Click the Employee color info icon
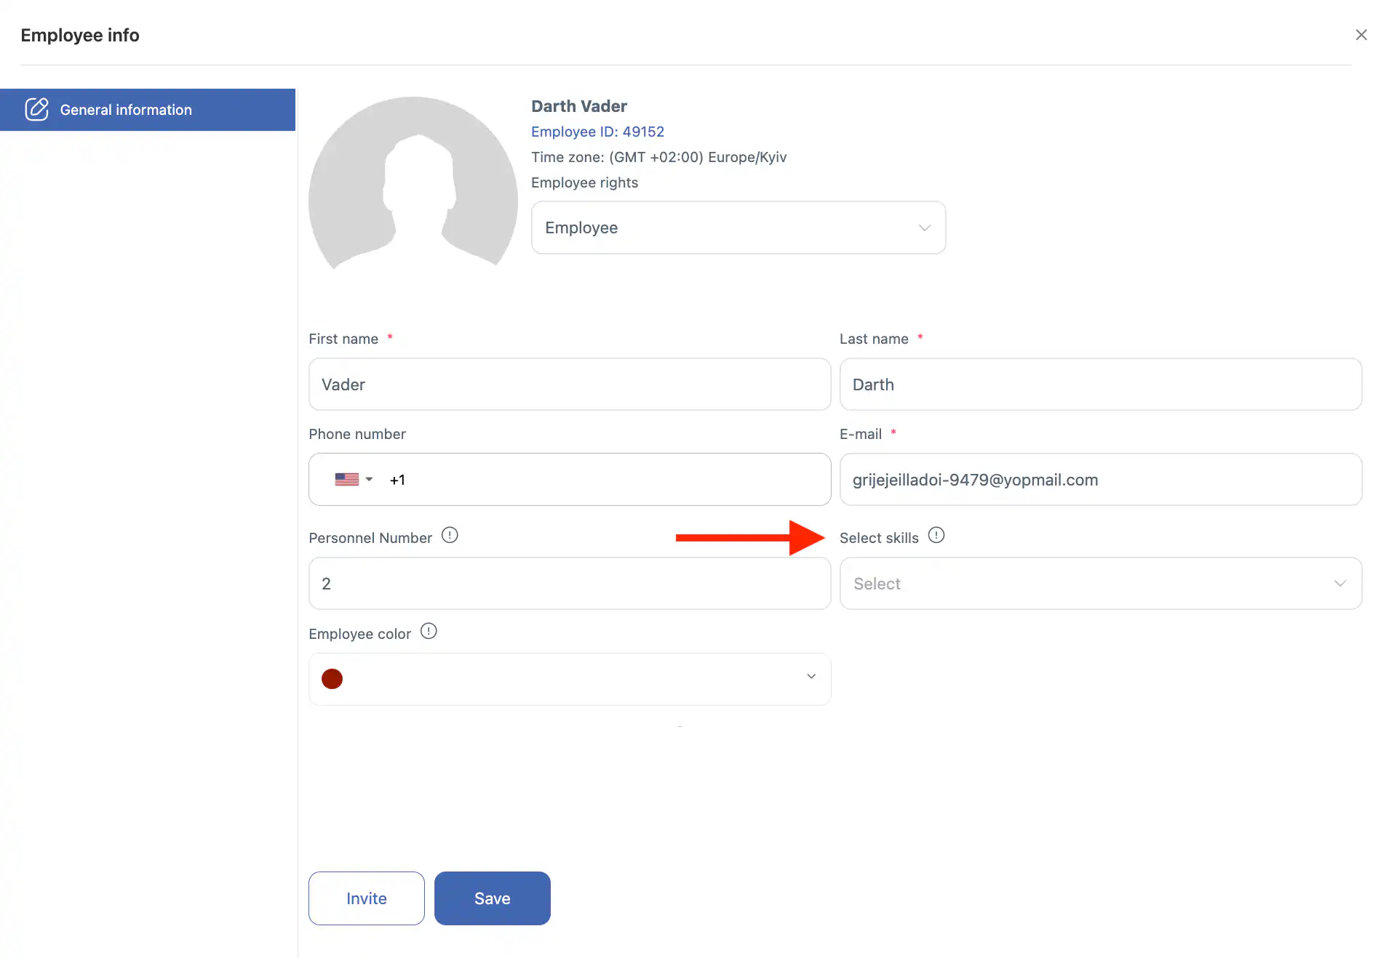Screen dimensions: 1394x958 click(429, 631)
